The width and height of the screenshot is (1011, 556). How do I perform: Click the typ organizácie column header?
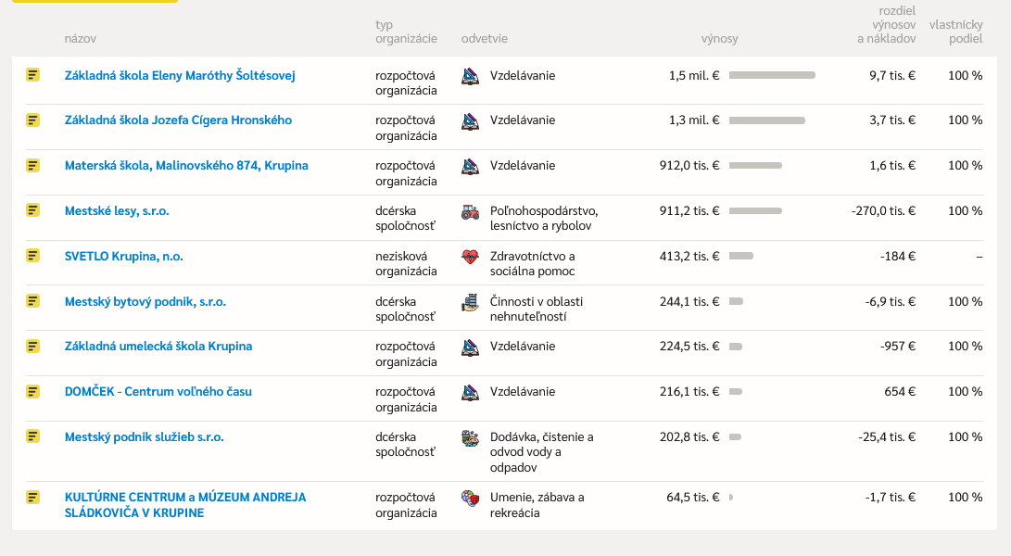406,32
